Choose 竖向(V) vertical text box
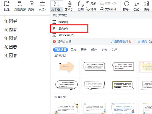152x114 pixels. pos(63,29)
